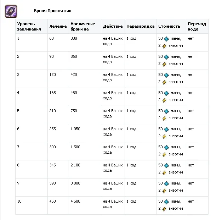This screenshot has height=220, width=222.
Task: Click the Броня Проклятых spell icon
Action: pos(11,11)
